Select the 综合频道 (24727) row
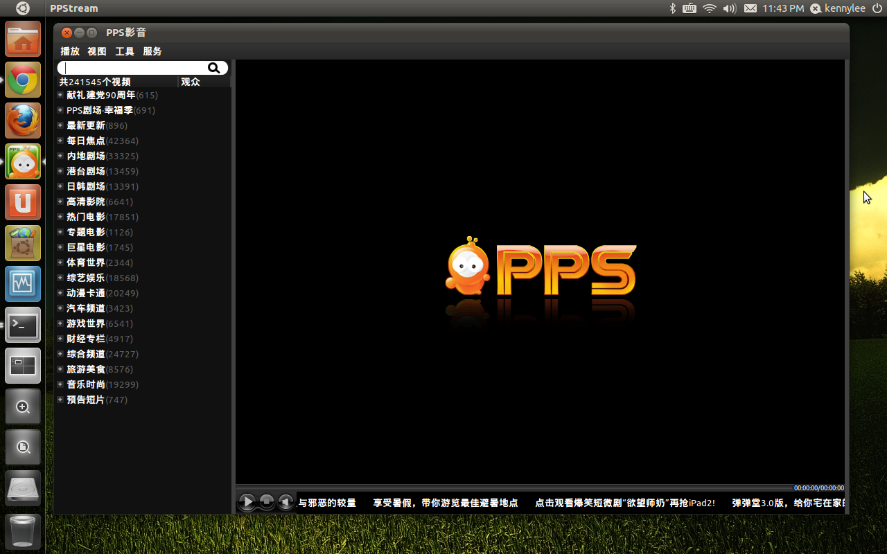This screenshot has width=887, height=554. pos(143,354)
